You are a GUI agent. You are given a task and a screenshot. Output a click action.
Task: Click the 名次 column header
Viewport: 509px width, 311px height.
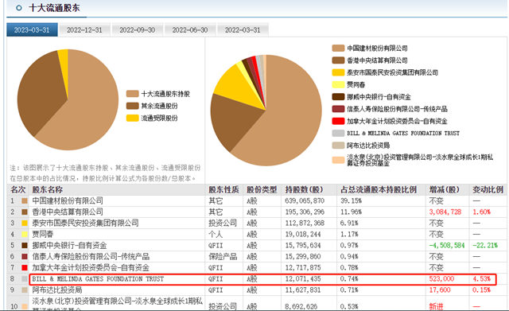point(18,189)
